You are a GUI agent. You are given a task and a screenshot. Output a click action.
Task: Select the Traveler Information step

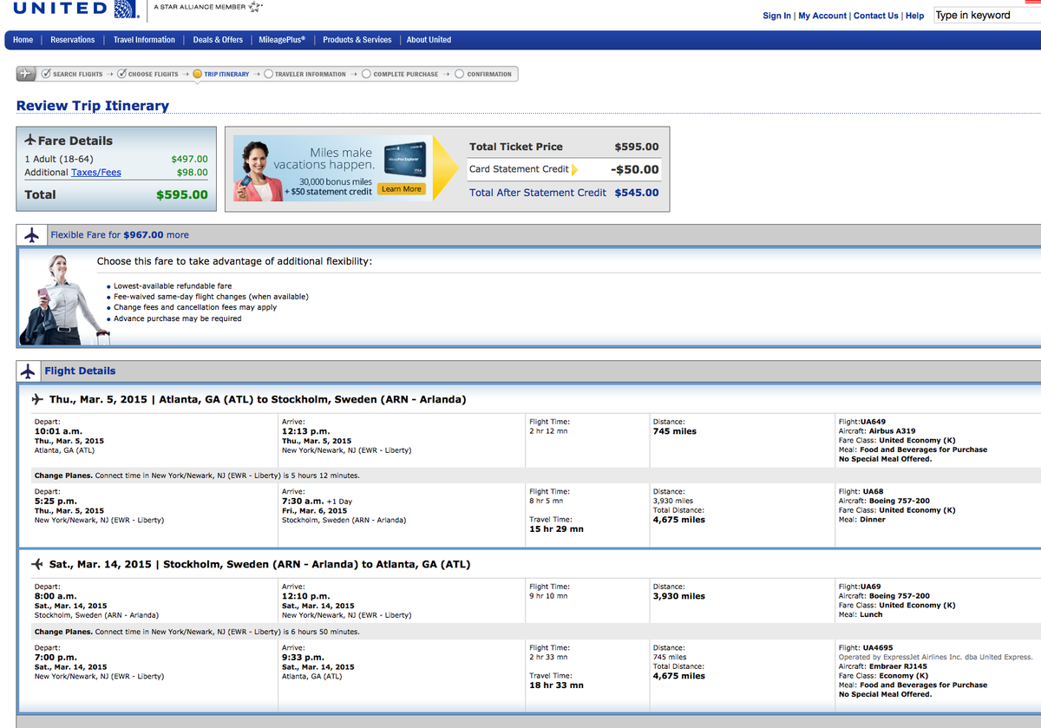coord(304,74)
